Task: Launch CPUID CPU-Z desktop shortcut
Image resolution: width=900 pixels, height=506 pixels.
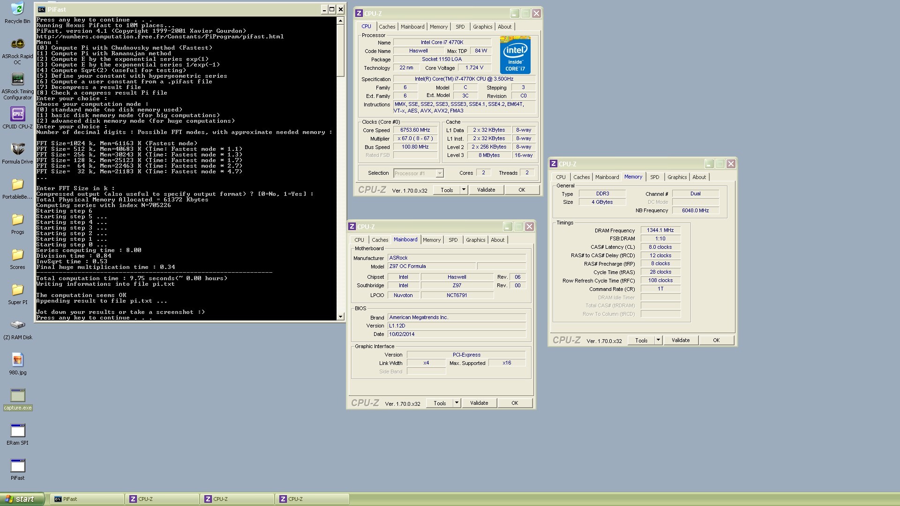Action: coord(17,118)
